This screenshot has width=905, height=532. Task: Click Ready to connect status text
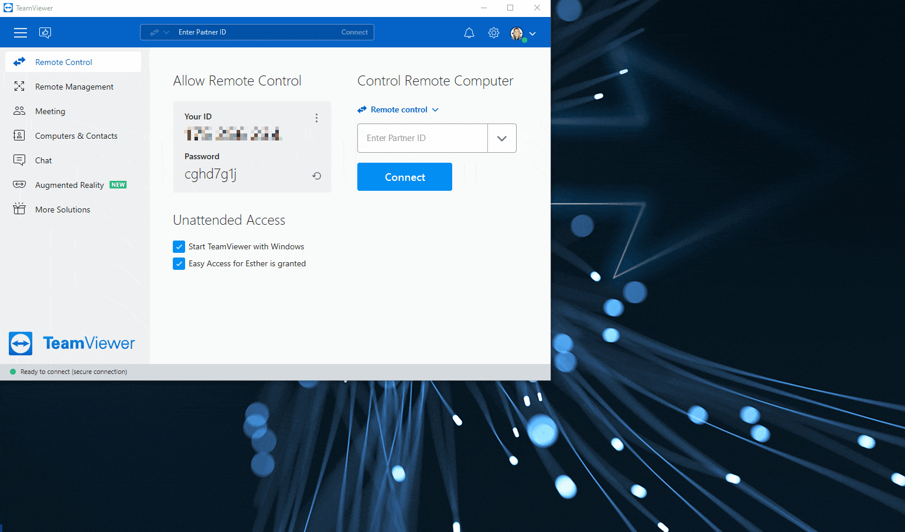[x=74, y=372]
